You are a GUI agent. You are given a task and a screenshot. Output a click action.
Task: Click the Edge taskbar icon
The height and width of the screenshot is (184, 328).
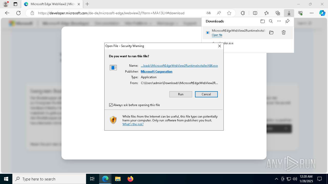[105, 179]
